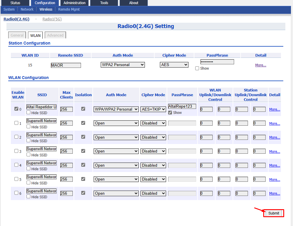293x226 pixels.
Task: Open WLAN 2 Auth Mode dropdown
Action: pyautogui.click(x=116, y=137)
